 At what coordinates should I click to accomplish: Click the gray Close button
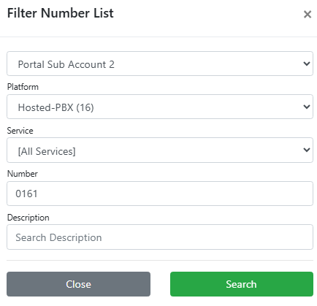(78, 284)
